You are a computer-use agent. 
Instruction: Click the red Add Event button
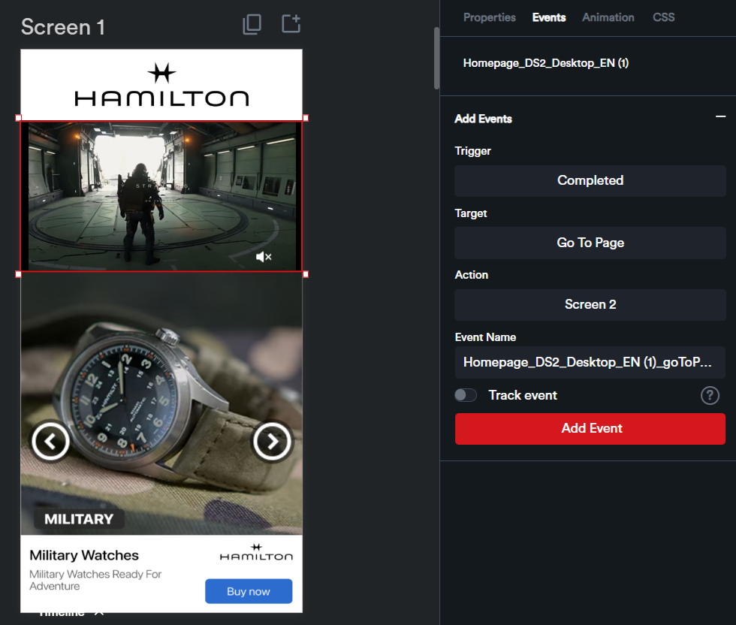(x=590, y=428)
